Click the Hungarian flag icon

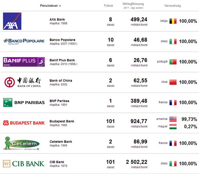pyautogui.click(x=173, y=127)
